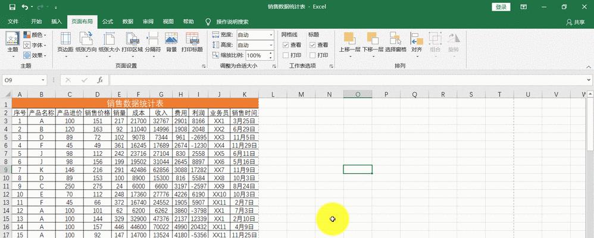Screen dimensions: 594x238
Task: Click Print Titles (打印标题)
Action: tap(192, 42)
